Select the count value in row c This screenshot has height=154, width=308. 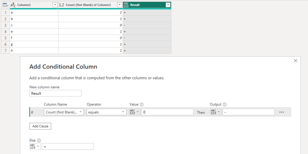click(x=90, y=25)
